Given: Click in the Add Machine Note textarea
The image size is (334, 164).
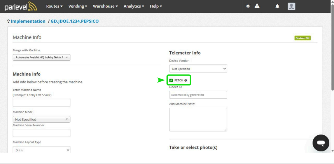Looking at the screenshot, I should pos(198,119).
